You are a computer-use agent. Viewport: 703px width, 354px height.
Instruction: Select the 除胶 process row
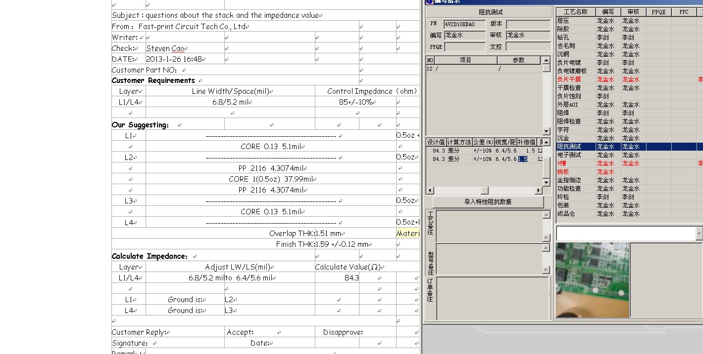pos(629,29)
